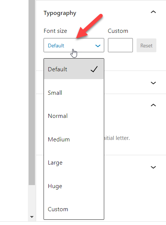Image resolution: width=166 pixels, height=225 pixels.
Task: Pick the Huge font size option
Action: 74,186
